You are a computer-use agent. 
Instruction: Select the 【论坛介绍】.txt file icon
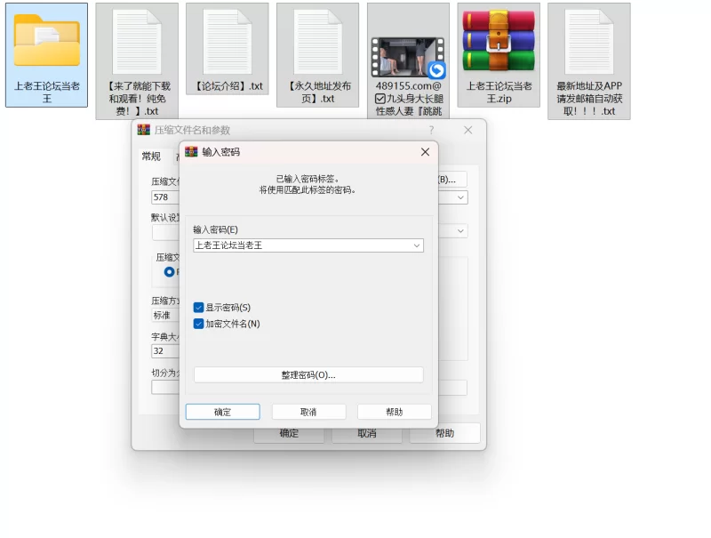tap(228, 42)
